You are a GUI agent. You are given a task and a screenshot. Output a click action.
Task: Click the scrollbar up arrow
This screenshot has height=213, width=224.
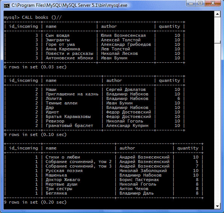click(x=217, y=14)
